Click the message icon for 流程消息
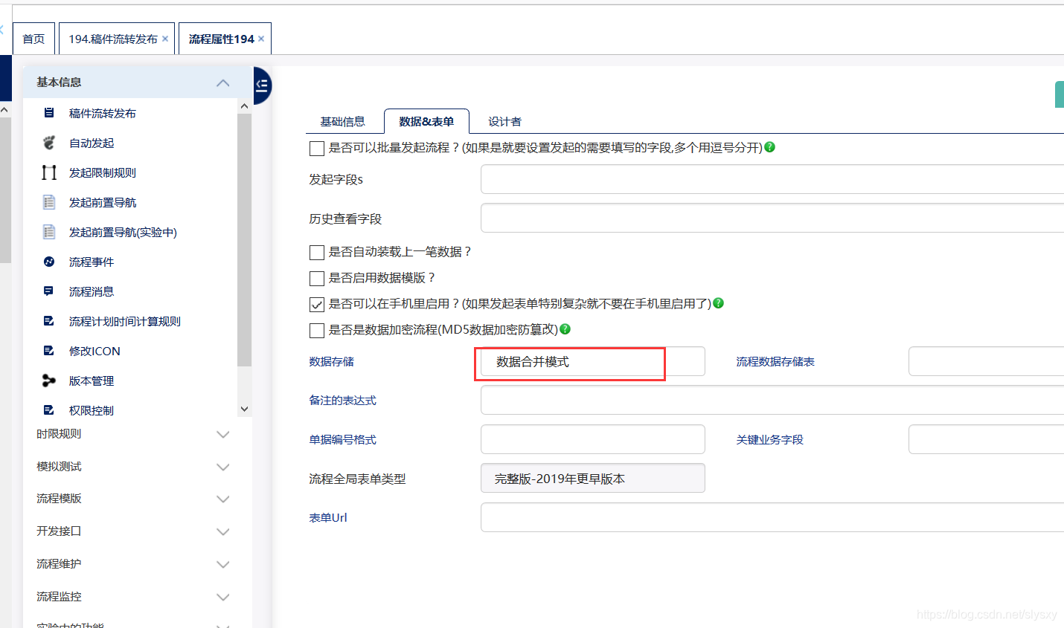 tap(49, 291)
